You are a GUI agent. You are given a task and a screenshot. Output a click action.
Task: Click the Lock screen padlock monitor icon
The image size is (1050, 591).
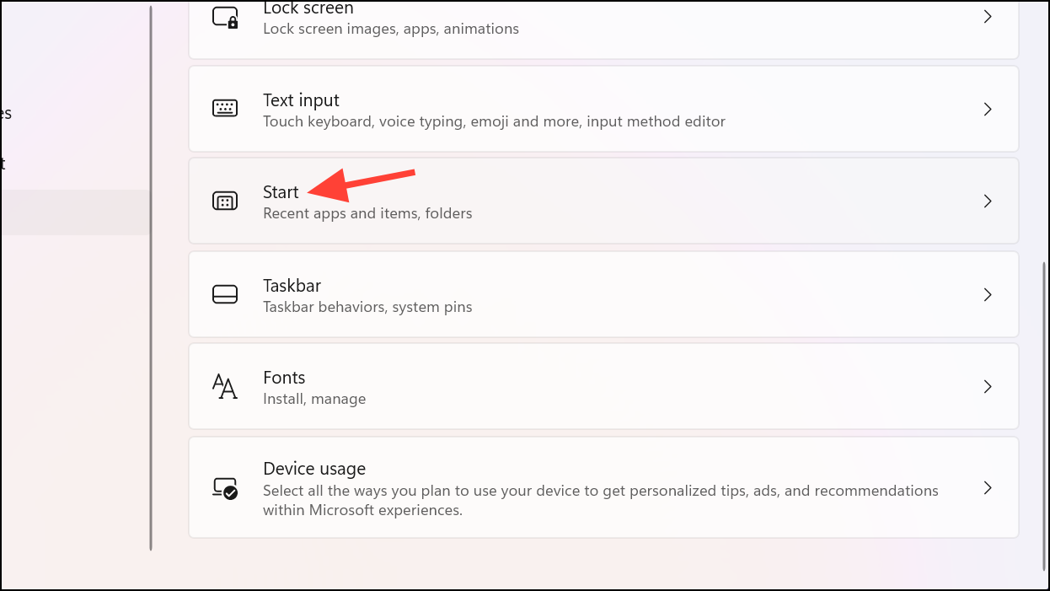point(225,17)
